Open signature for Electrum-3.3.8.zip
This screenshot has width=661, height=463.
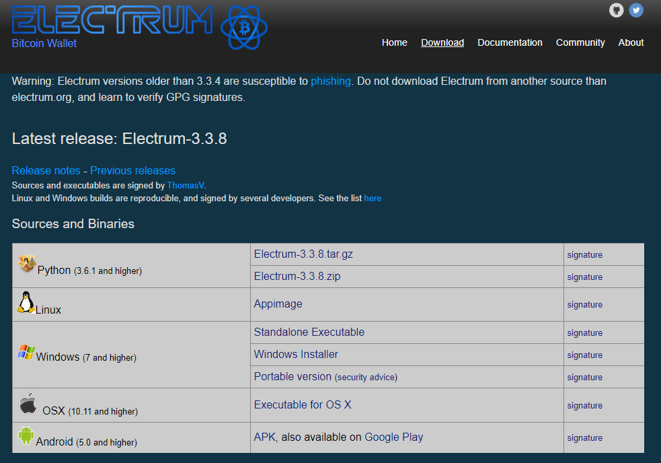585,277
